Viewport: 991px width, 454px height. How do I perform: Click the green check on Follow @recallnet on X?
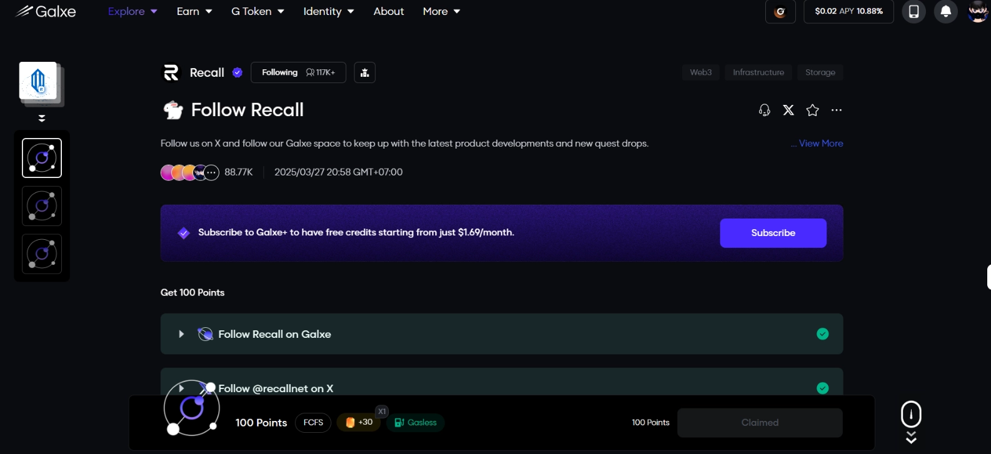click(823, 388)
